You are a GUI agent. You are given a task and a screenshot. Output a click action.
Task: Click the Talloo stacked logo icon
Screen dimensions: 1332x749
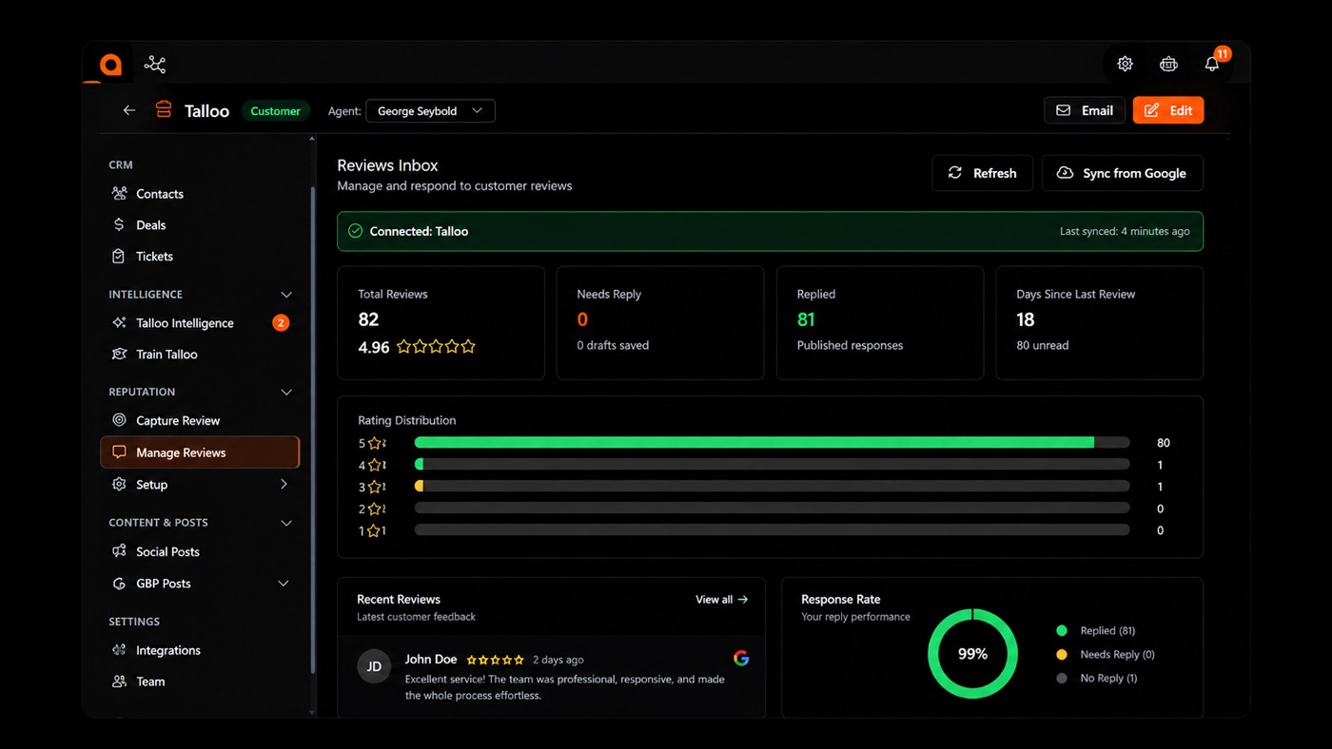164,110
